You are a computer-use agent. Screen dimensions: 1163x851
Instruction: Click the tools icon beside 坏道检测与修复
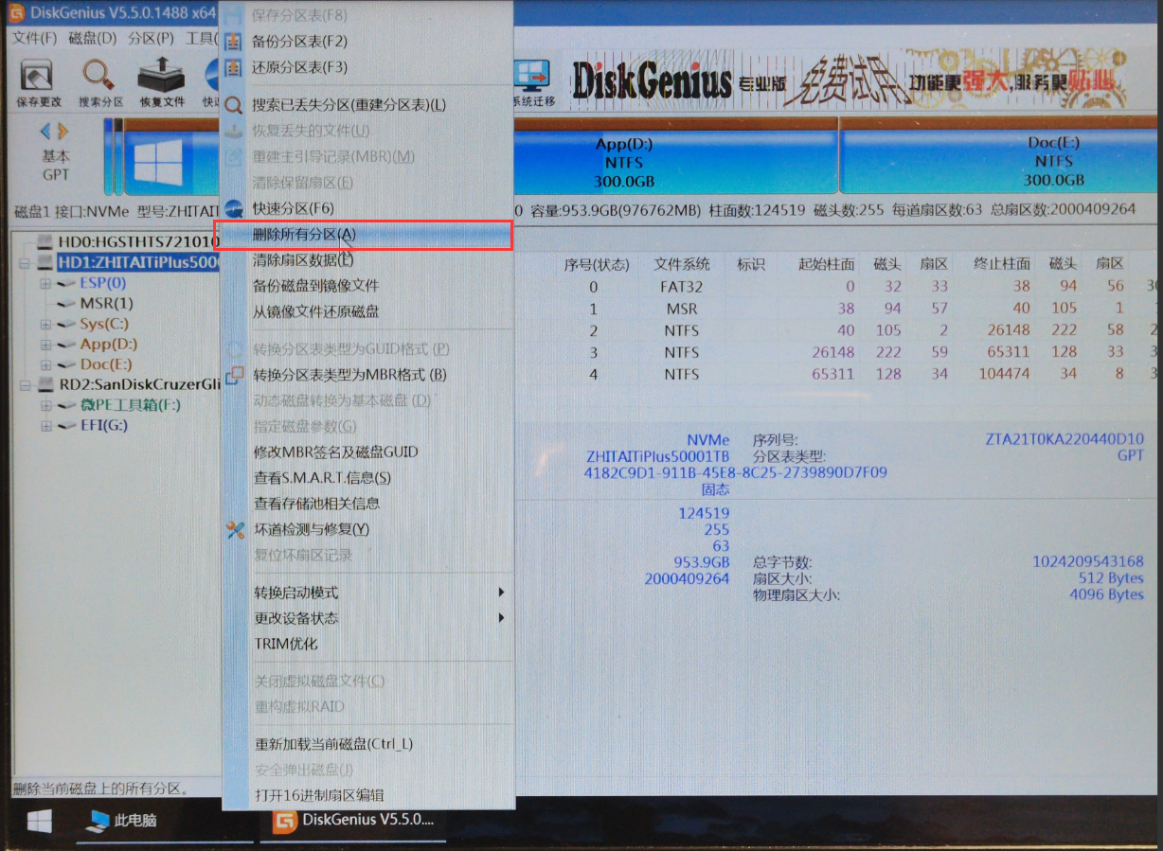(x=234, y=529)
